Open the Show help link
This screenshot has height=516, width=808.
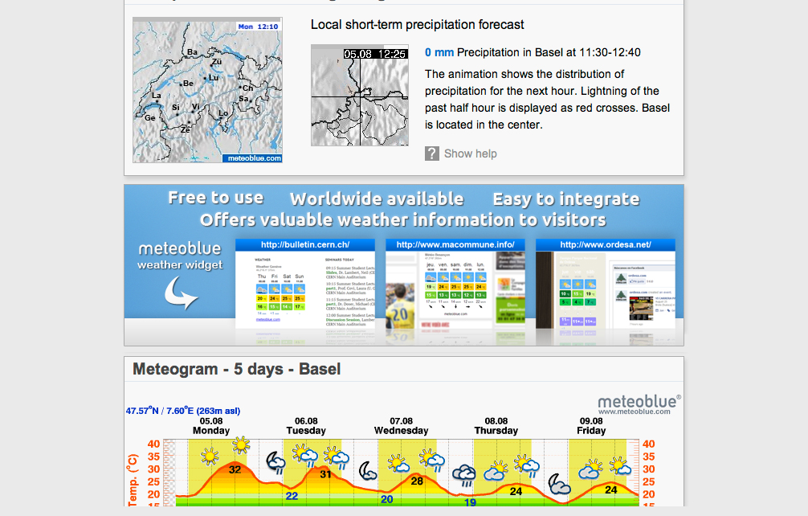coord(471,154)
